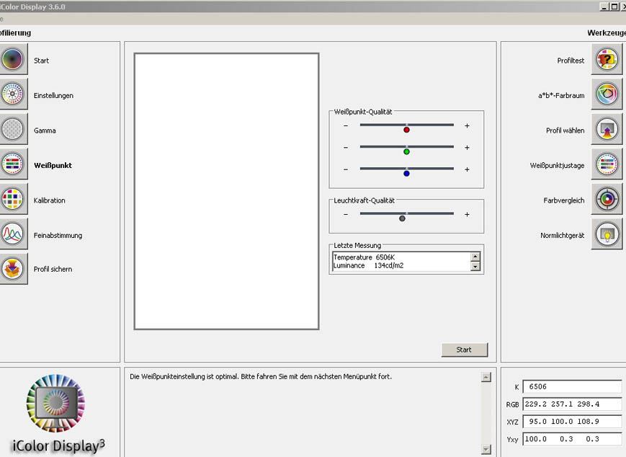Click the red Weißpunkt-Qualität slider handle
This screenshot has width=626, height=457.
click(406, 130)
